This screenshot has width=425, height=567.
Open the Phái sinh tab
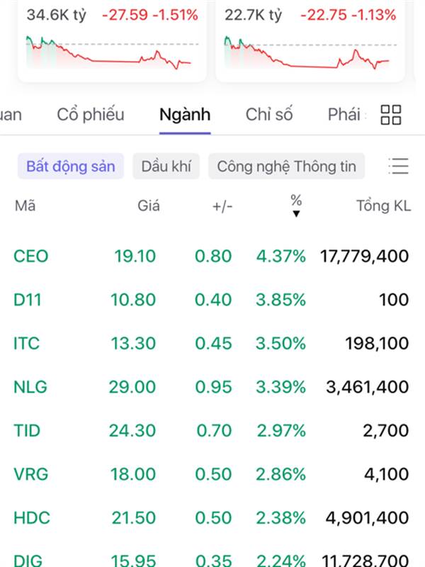click(x=345, y=115)
